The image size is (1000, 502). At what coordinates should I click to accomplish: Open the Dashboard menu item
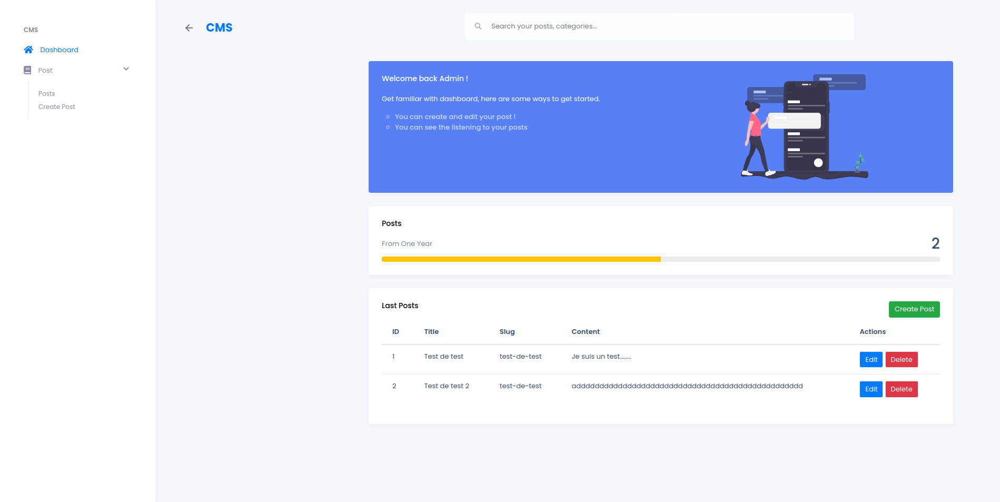tap(59, 50)
